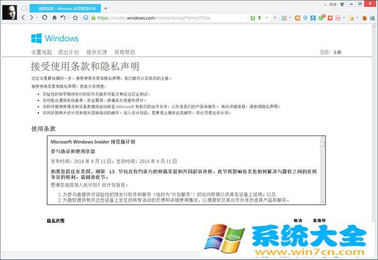
Task: Click the blue globe icon before the address
Action: [x=86, y=18]
